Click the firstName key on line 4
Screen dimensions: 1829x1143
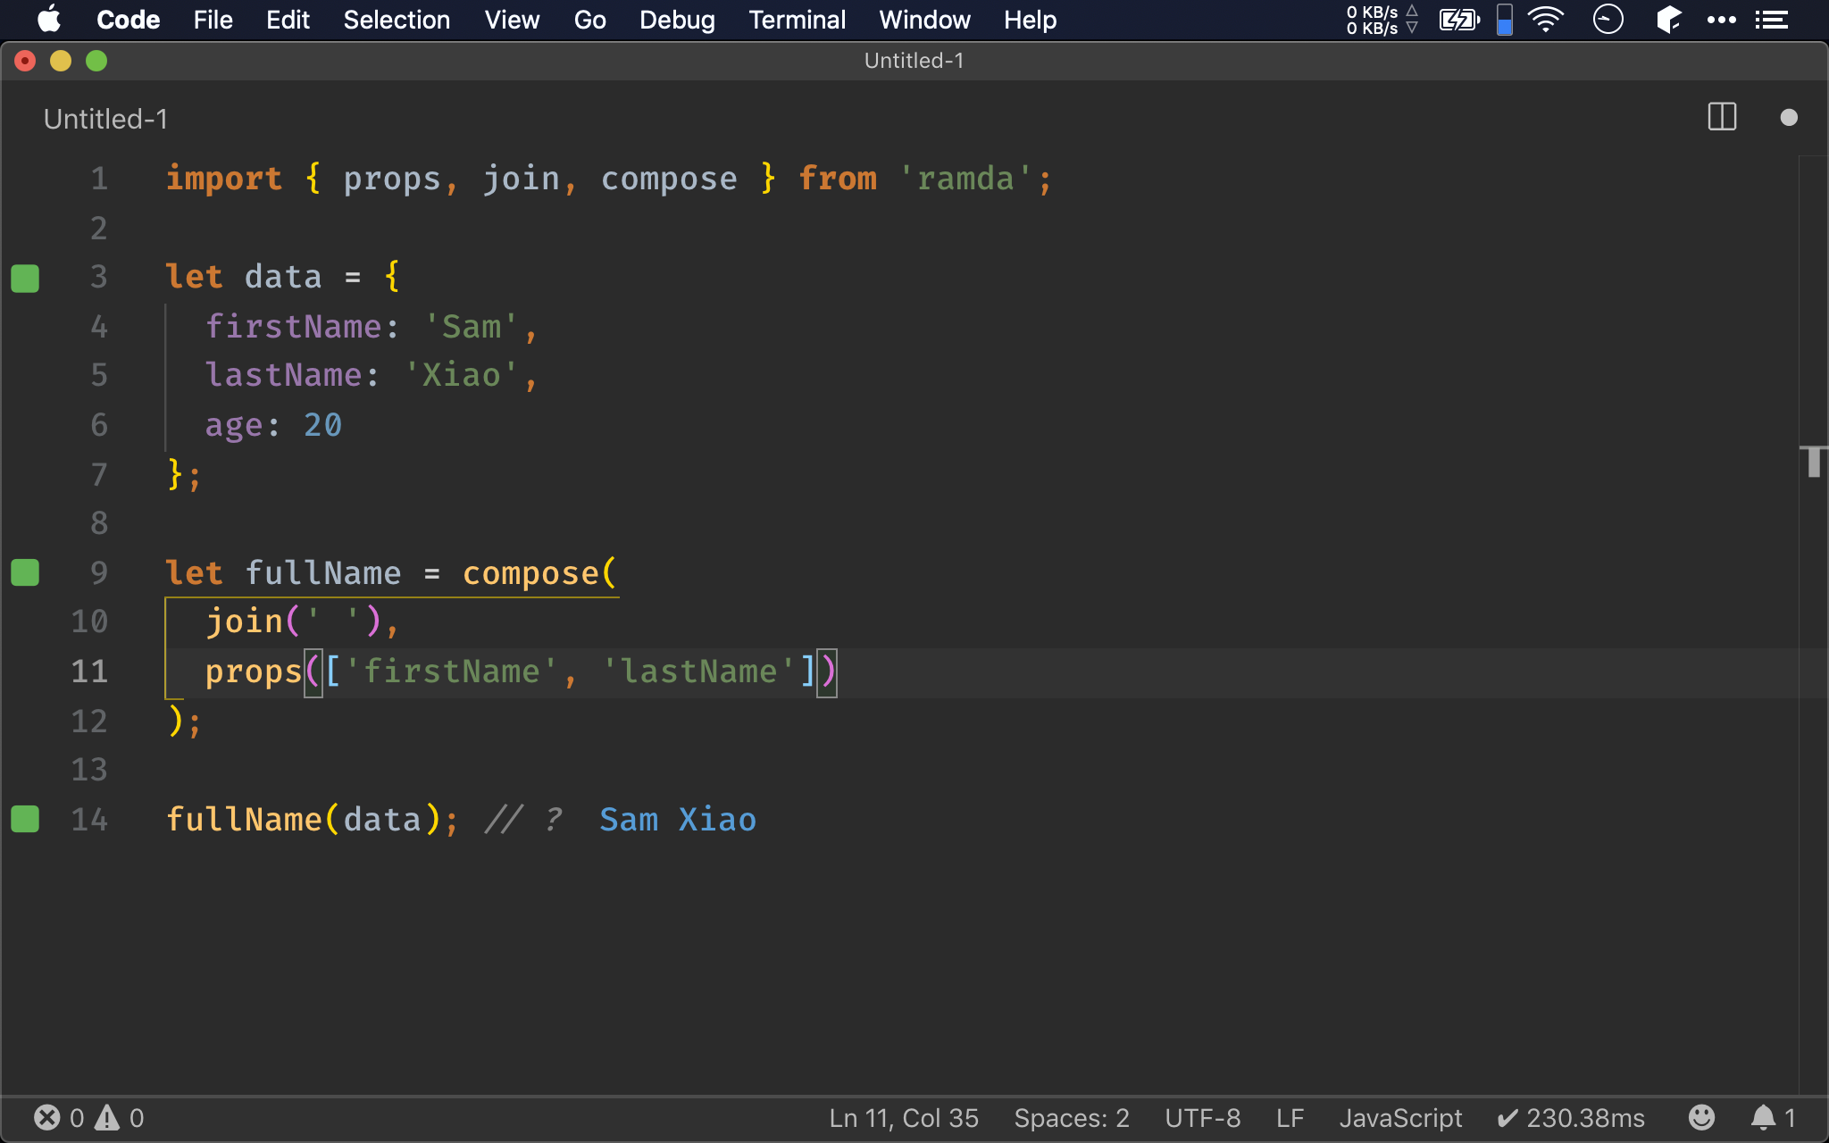293,327
